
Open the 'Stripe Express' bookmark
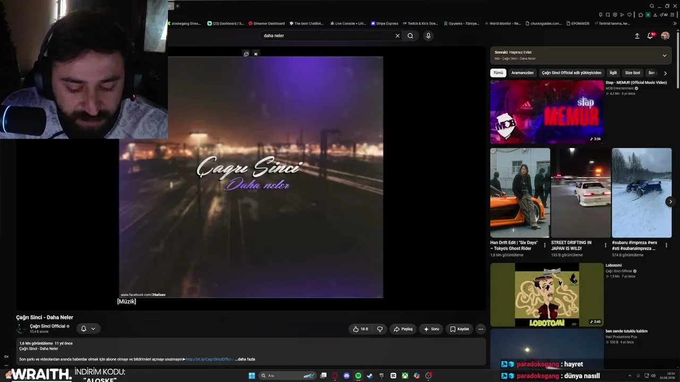(x=385, y=23)
